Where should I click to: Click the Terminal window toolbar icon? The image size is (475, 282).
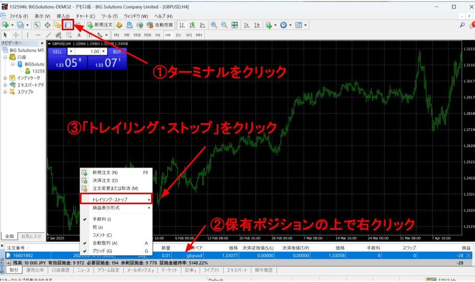tap(68, 25)
